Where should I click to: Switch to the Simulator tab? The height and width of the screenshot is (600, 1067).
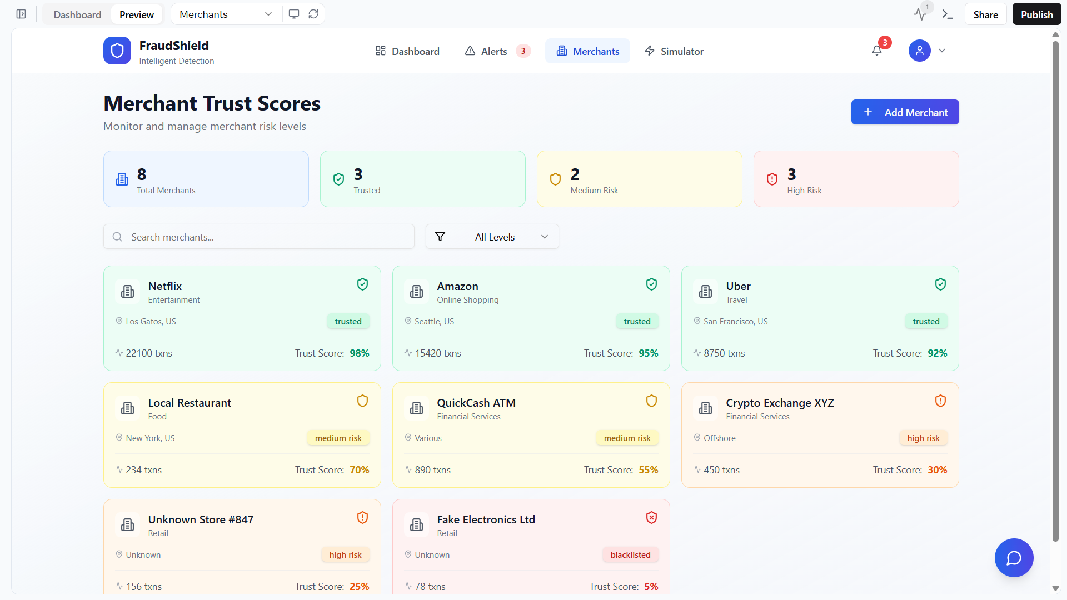tap(674, 51)
